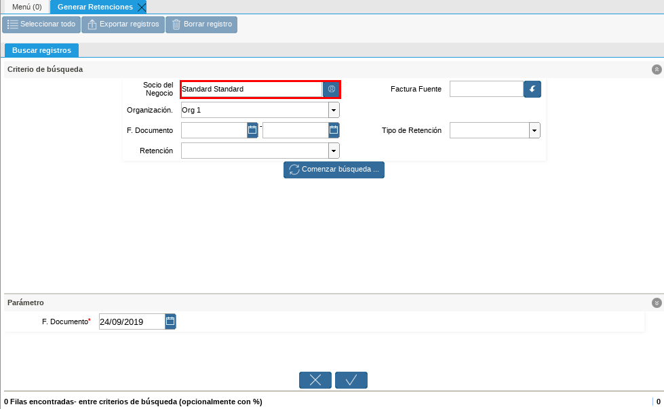Click end date F. Documento field
Viewport: 664px width, 409px height.
tap(296, 130)
